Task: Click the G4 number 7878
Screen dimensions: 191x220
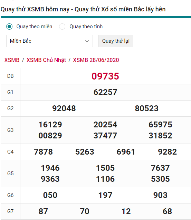Action: 44,152
